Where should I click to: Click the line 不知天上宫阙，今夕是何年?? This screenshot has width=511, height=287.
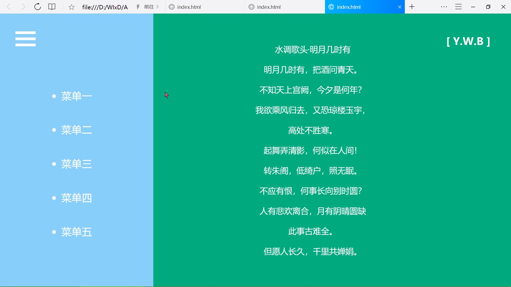pos(311,90)
